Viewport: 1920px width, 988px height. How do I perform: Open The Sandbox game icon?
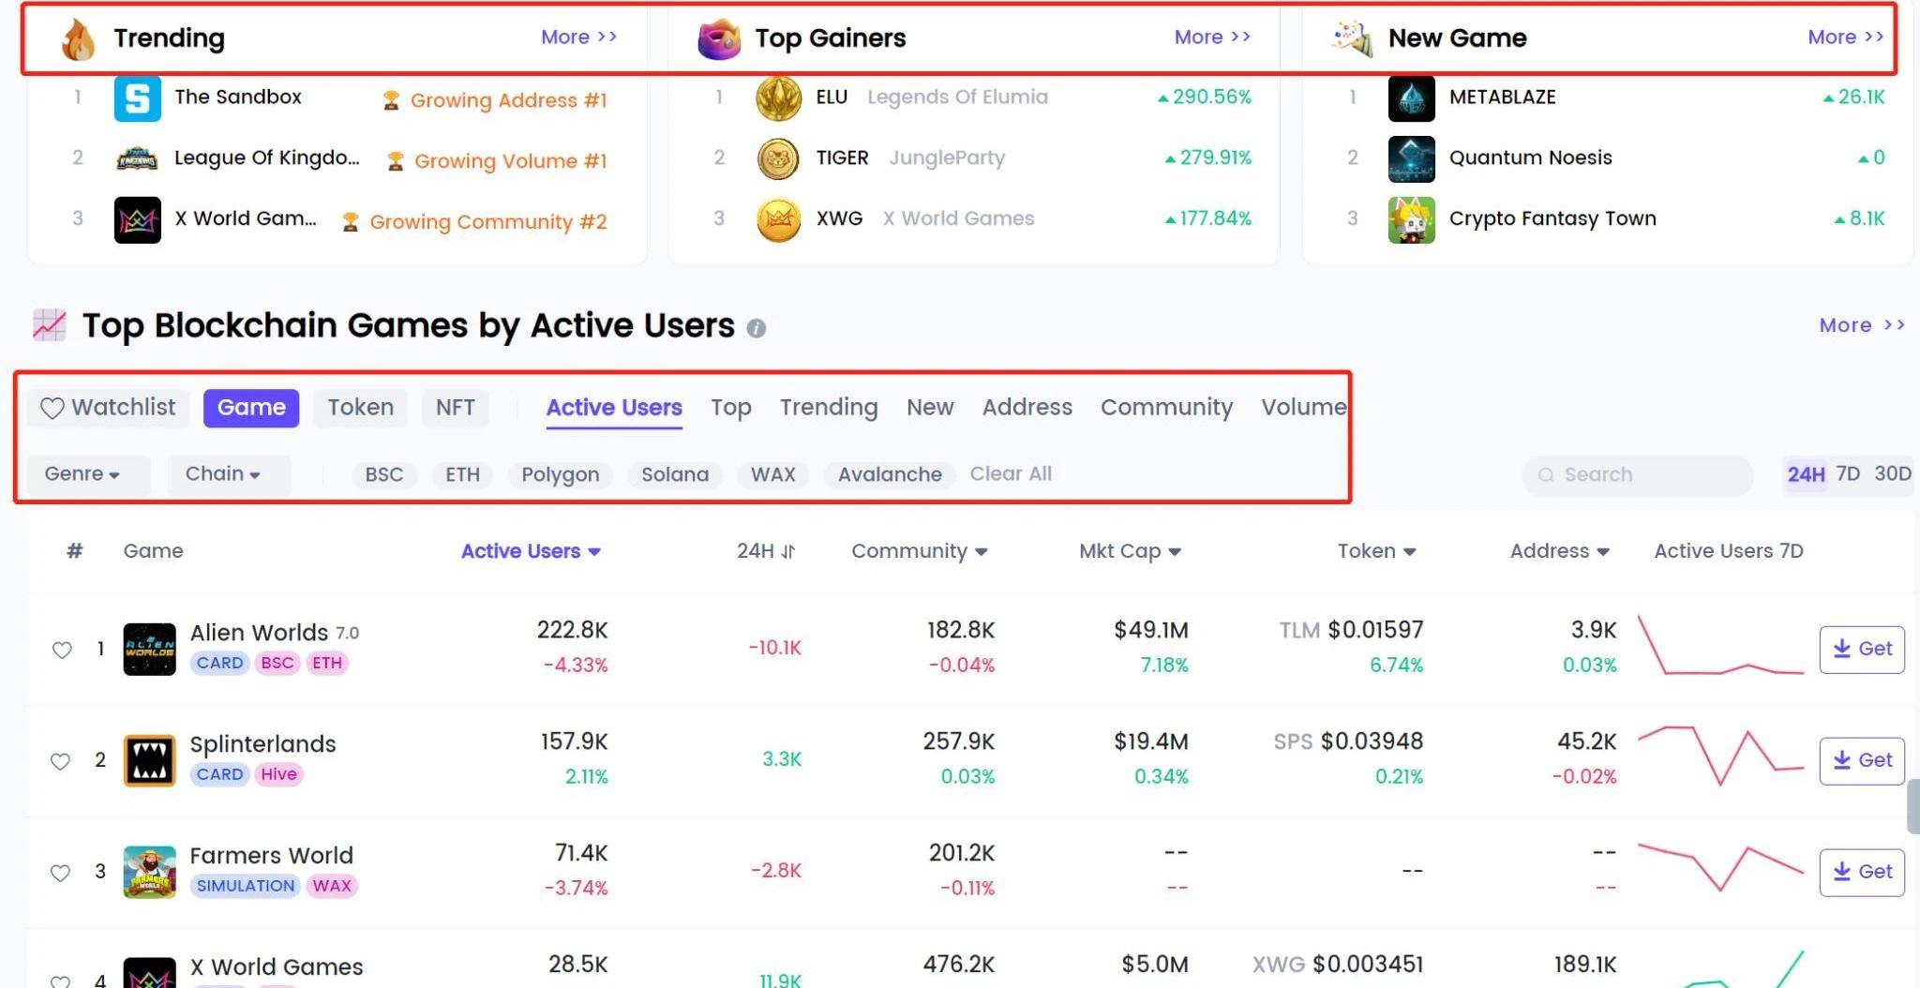[x=137, y=98]
